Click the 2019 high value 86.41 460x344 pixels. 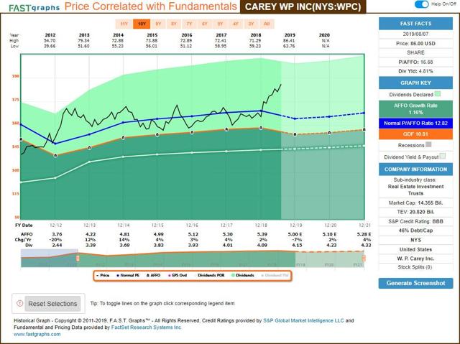(x=289, y=40)
